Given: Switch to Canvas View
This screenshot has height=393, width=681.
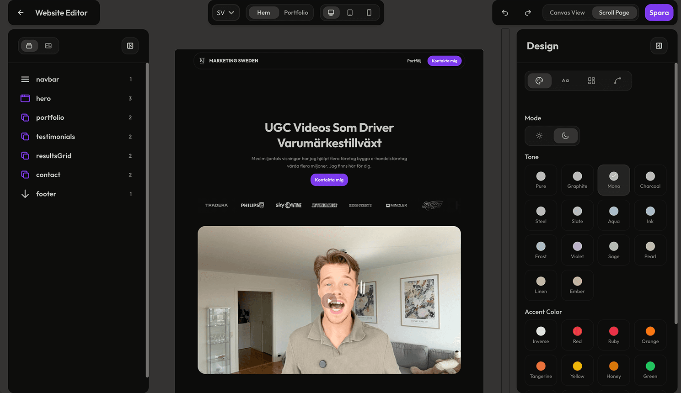Looking at the screenshot, I should (x=567, y=13).
